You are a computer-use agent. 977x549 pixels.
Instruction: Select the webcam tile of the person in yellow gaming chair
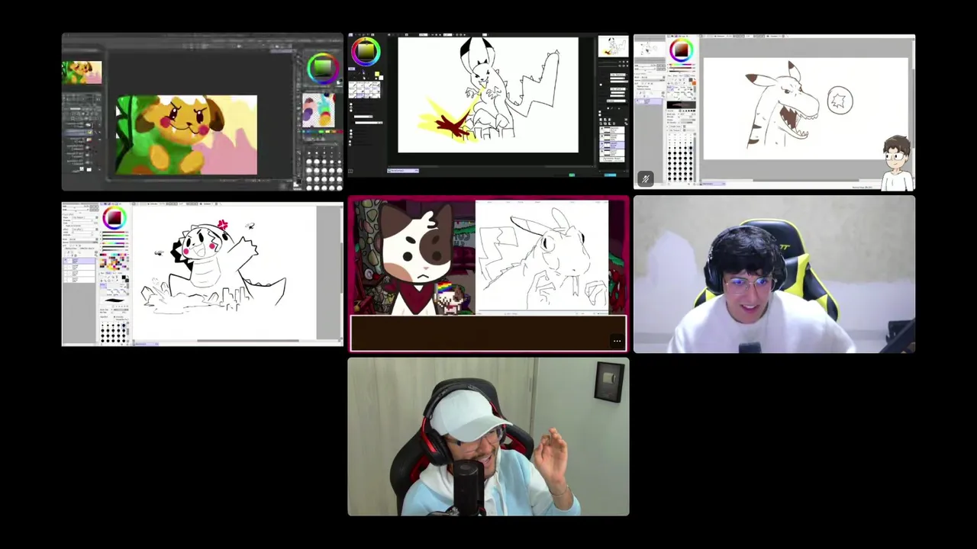[774, 274]
